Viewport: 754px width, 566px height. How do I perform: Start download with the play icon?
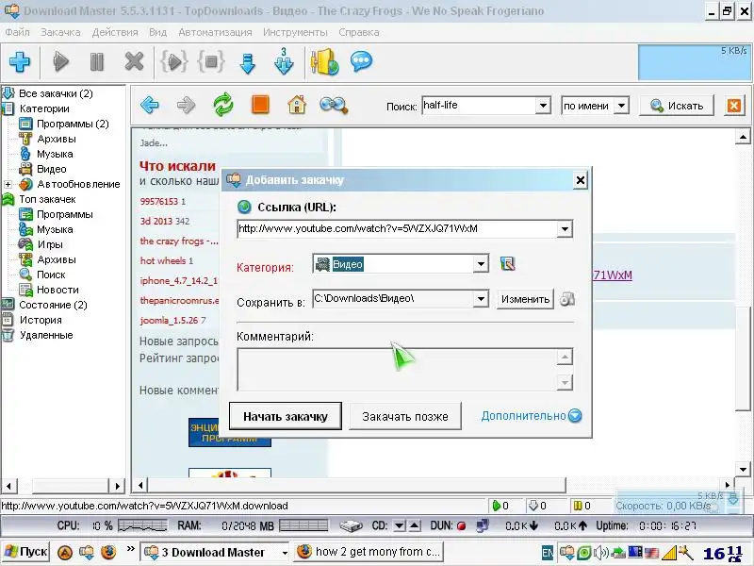click(60, 61)
